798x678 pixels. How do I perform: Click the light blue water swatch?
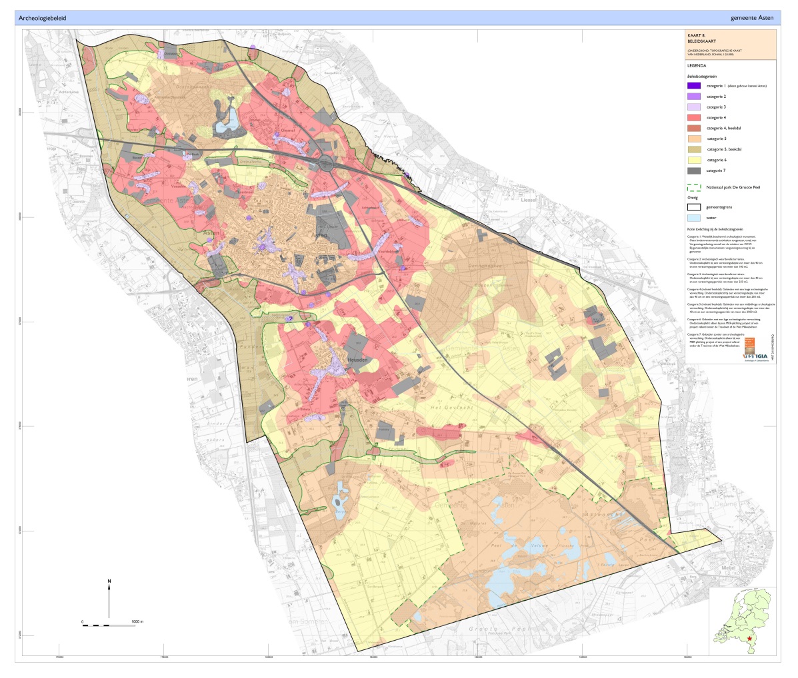click(x=695, y=218)
